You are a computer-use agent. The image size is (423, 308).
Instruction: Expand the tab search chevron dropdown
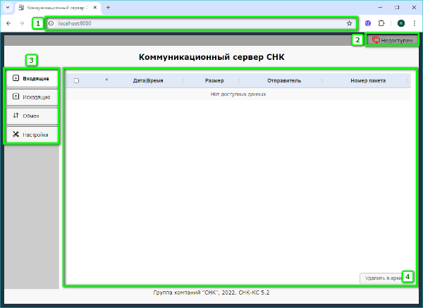tap(7, 7)
